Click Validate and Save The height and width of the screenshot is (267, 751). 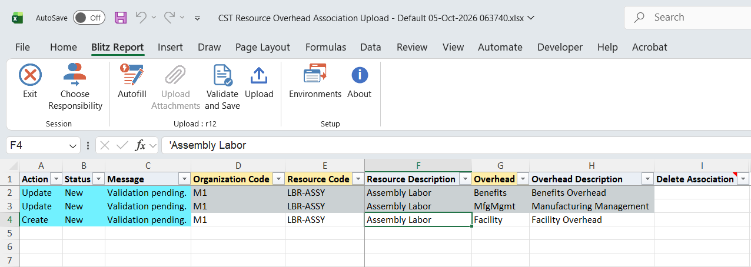click(x=222, y=88)
